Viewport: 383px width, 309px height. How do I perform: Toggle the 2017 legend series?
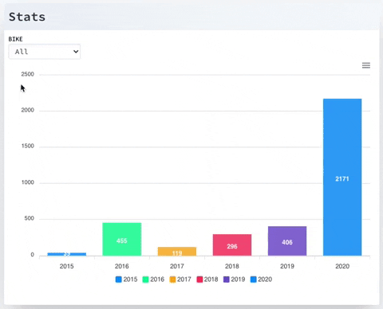pyautogui.click(x=180, y=280)
